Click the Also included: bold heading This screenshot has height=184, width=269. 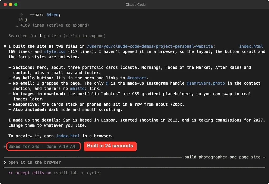click(30, 109)
